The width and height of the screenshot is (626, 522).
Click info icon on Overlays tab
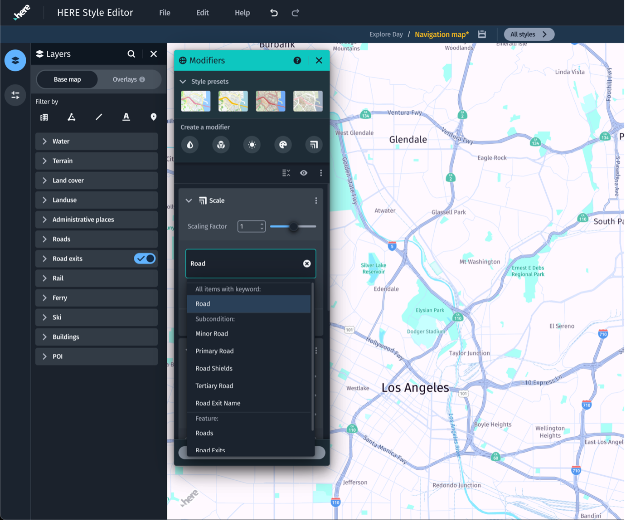pos(142,80)
